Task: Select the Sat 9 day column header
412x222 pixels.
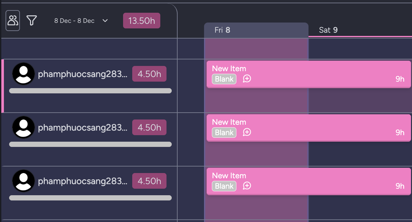Action: [328, 30]
